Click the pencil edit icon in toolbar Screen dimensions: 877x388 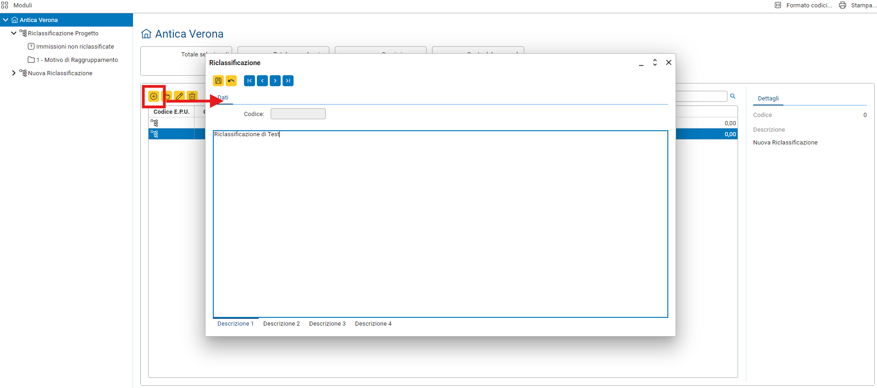[179, 96]
